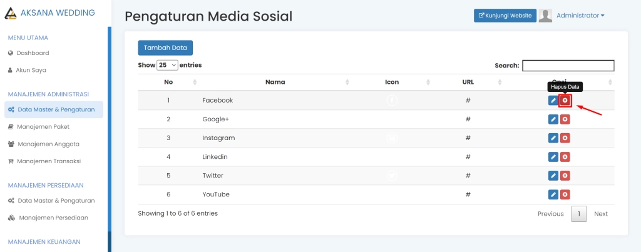Open the entries-per-page dropdown showing 25
This screenshot has height=252, width=641.
coord(168,65)
